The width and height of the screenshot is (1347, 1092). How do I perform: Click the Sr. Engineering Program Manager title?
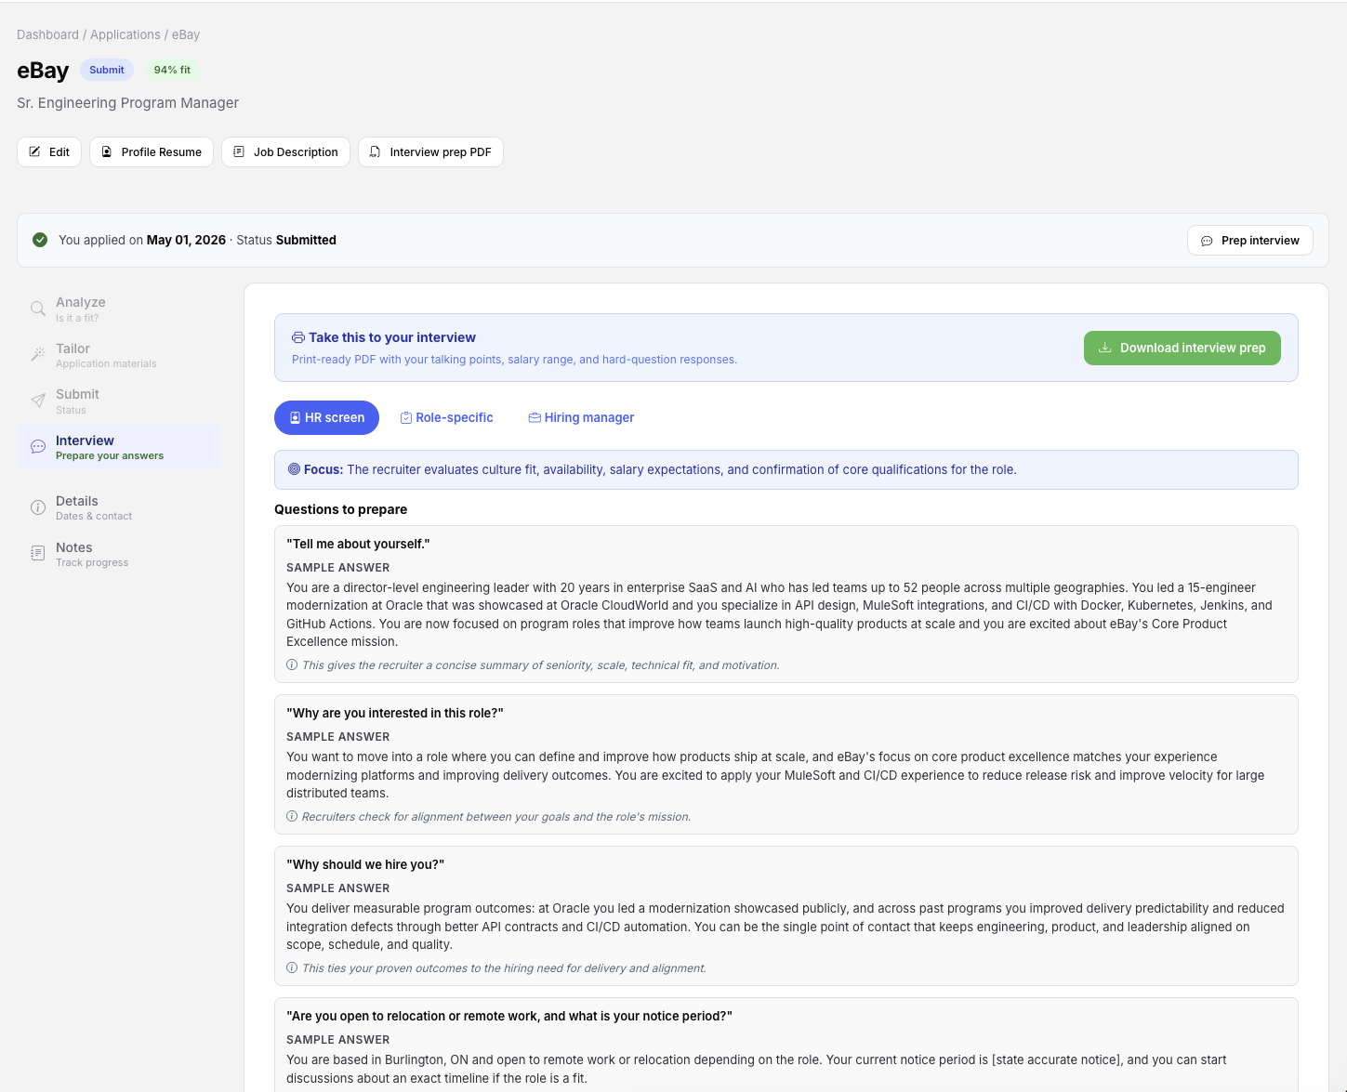(x=127, y=102)
